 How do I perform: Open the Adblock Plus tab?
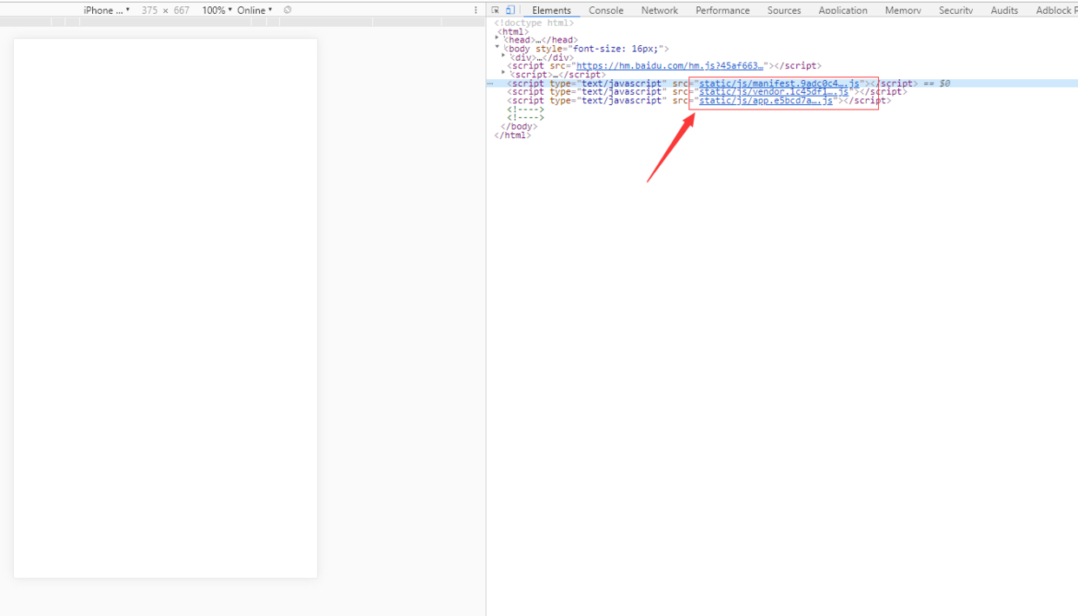[1055, 10]
